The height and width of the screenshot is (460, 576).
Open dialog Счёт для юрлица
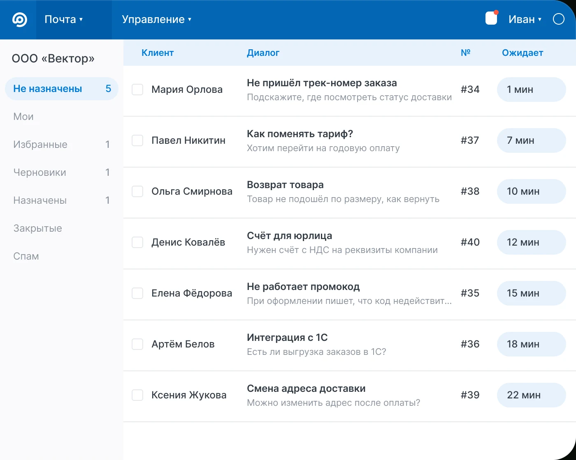(289, 236)
